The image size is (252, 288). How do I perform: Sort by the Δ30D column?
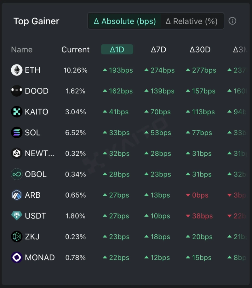(x=200, y=50)
